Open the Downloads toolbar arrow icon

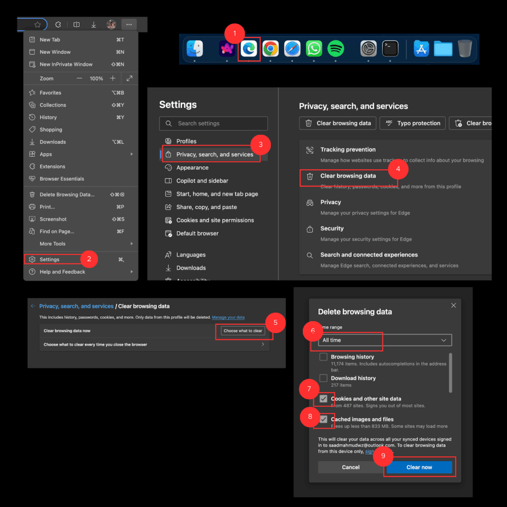pyautogui.click(x=94, y=25)
